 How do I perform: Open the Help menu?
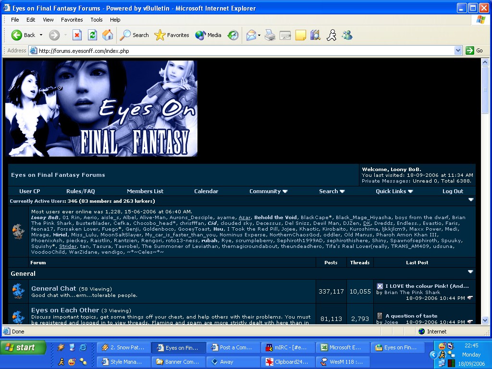click(x=115, y=20)
